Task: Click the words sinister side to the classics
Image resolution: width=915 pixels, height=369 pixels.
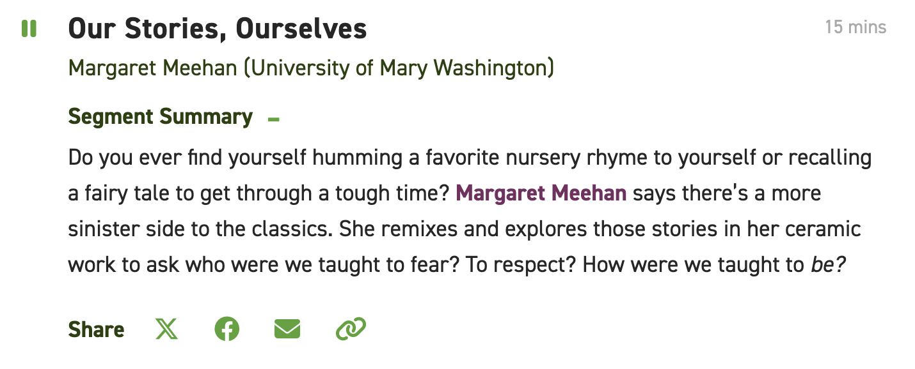Action: click(200, 229)
